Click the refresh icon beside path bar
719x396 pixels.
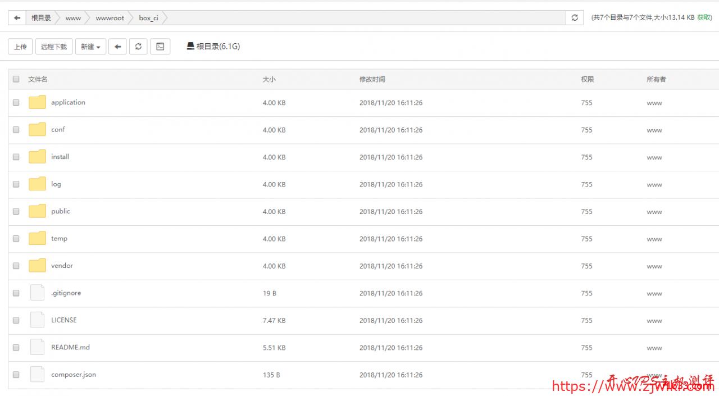click(574, 18)
